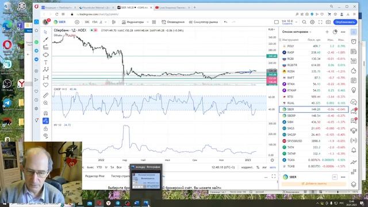Select the 15м timeframe
This screenshot has height=207, width=368.
[x=94, y=22]
